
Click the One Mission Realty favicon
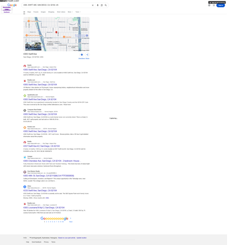pyautogui.click(x=25, y=172)
